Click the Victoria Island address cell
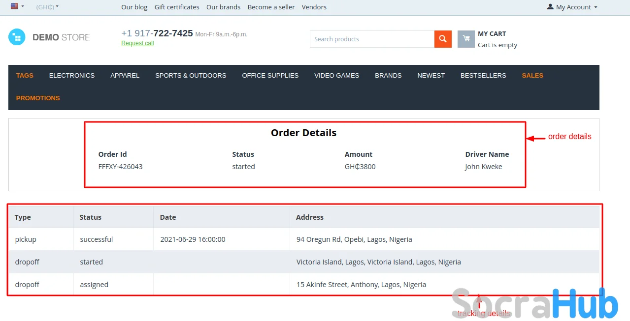This screenshot has width=630, height=321. (x=445, y=262)
